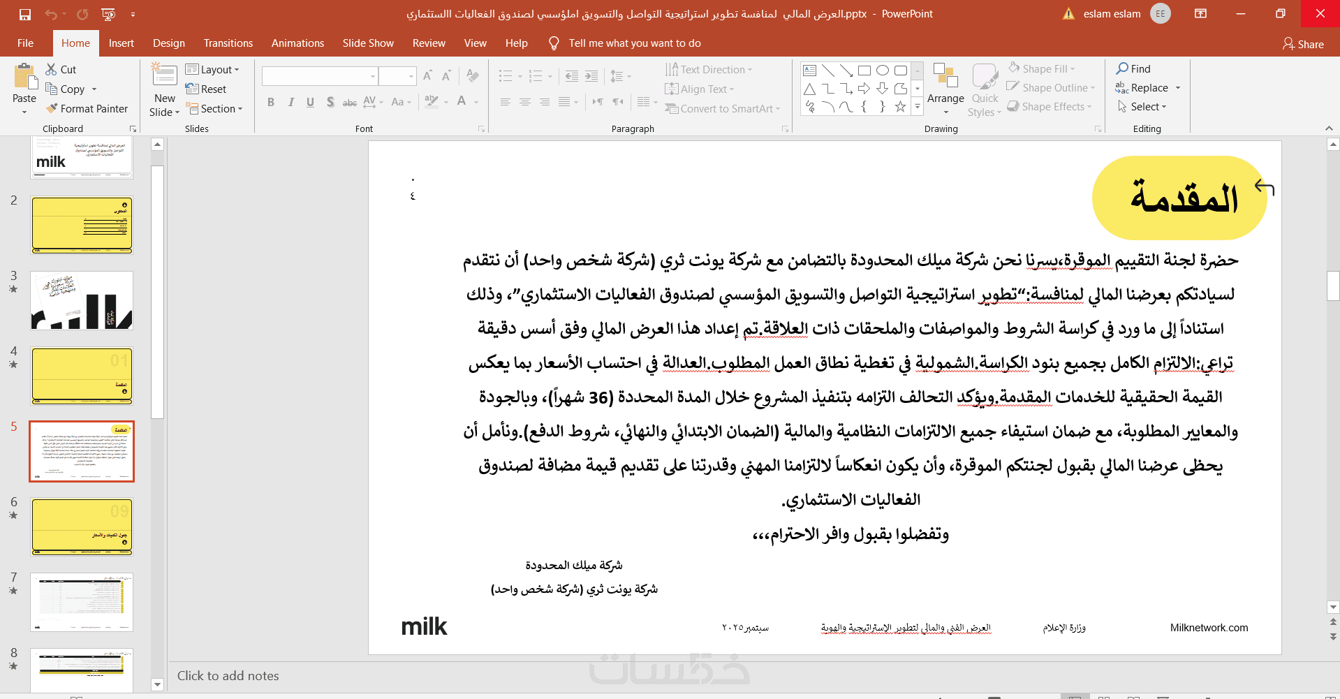Insert a text box shape
This screenshot has width=1340, height=699.
tap(810, 71)
